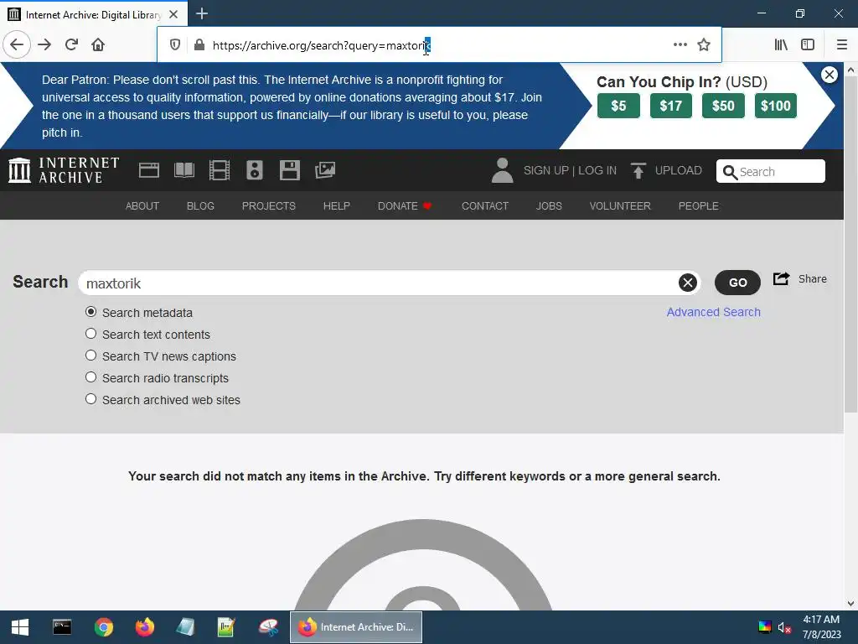Viewport: 858px width, 644px height.
Task: Open a new browser tab
Action: 202,13
